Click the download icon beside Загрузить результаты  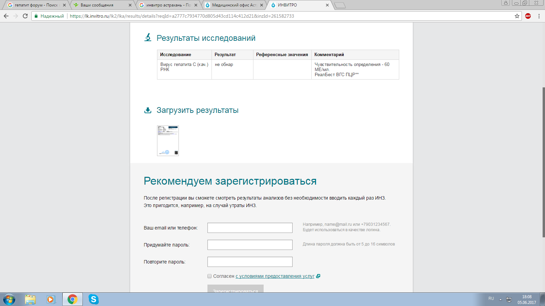click(x=148, y=110)
